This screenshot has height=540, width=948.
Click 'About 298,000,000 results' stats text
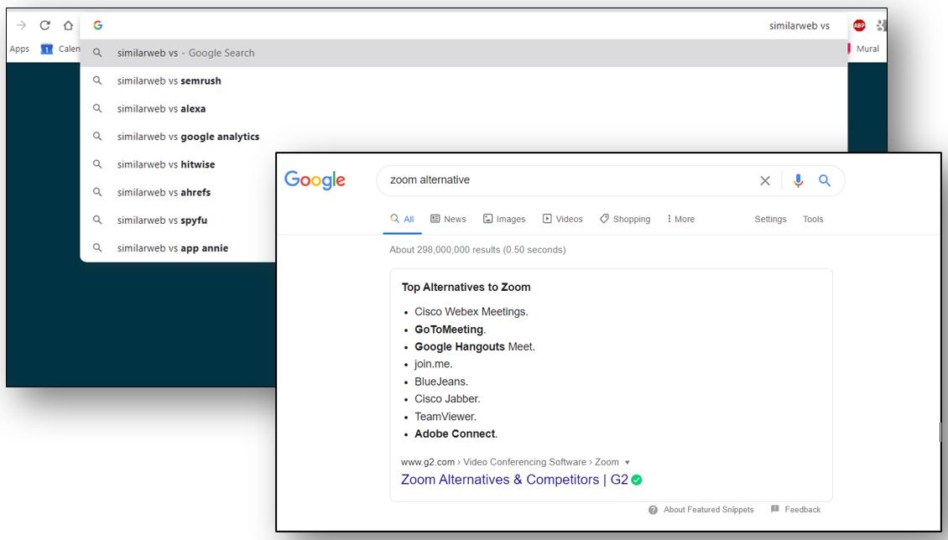pyautogui.click(x=477, y=250)
